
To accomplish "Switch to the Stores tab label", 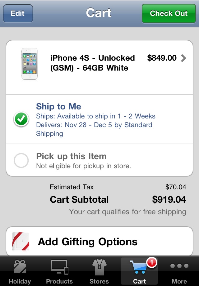I will 99,281.
